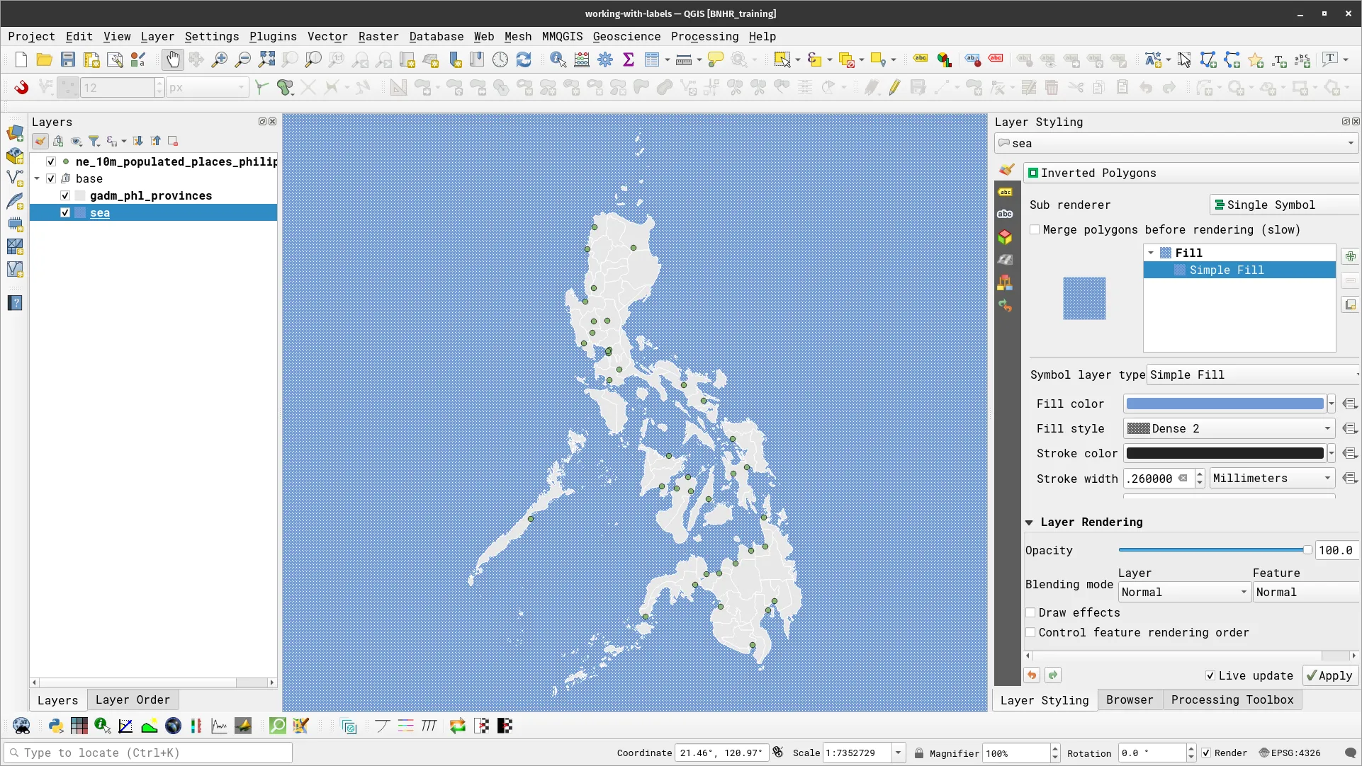This screenshot has width=1362, height=766.
Task: Open the Statistical Summary panel
Action: coord(629,59)
